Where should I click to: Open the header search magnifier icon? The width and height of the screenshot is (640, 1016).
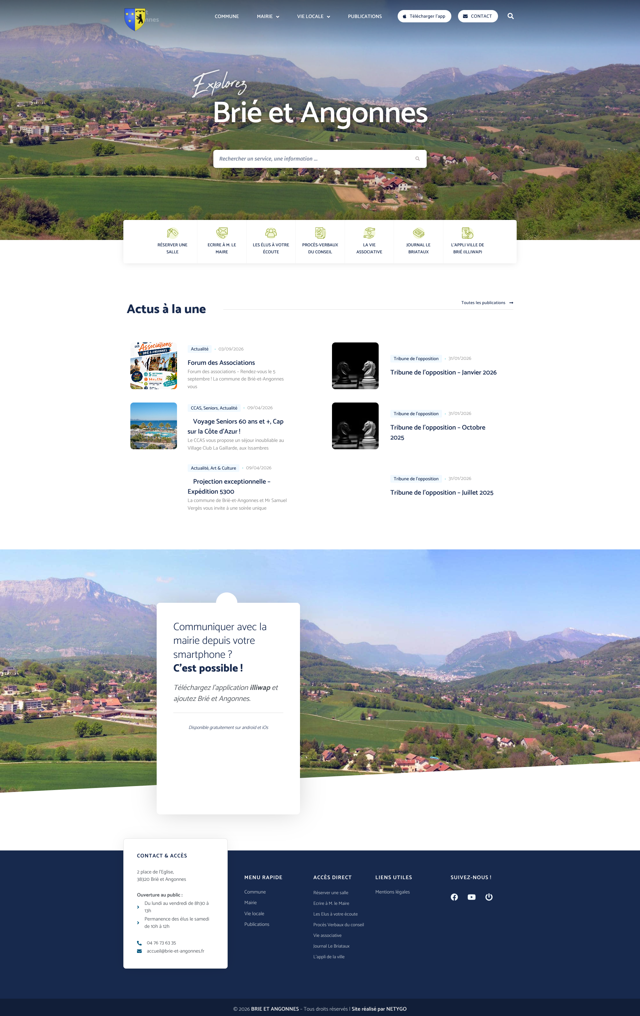coord(510,16)
